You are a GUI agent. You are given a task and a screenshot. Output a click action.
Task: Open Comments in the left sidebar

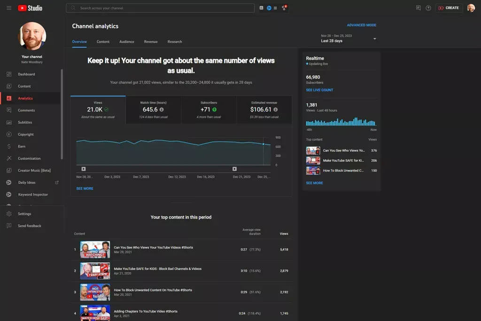(31, 110)
